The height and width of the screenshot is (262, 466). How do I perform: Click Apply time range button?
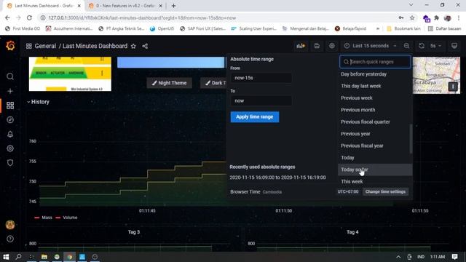(x=255, y=116)
